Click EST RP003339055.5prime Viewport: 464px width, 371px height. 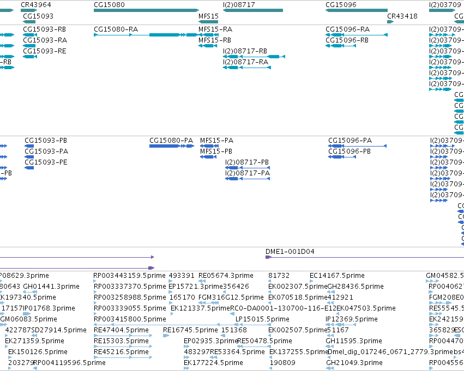click(x=130, y=308)
